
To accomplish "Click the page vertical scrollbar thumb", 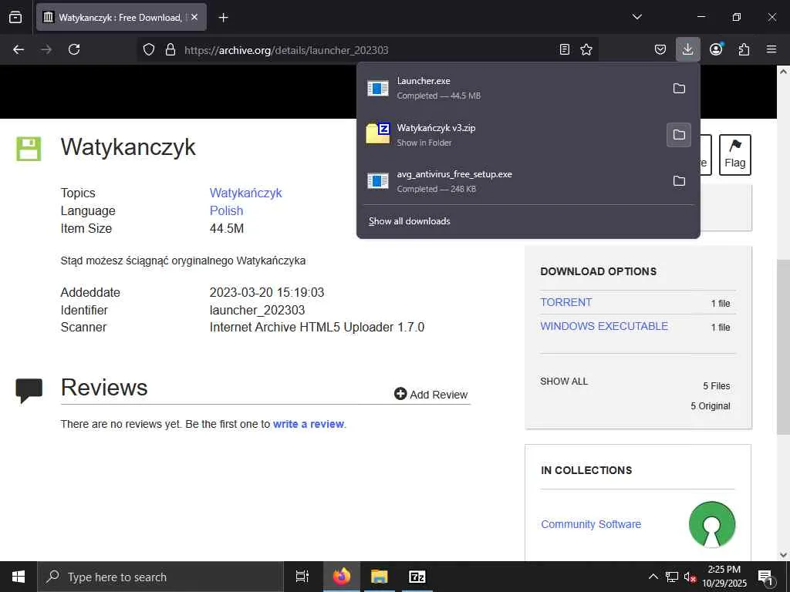I will tap(783, 347).
